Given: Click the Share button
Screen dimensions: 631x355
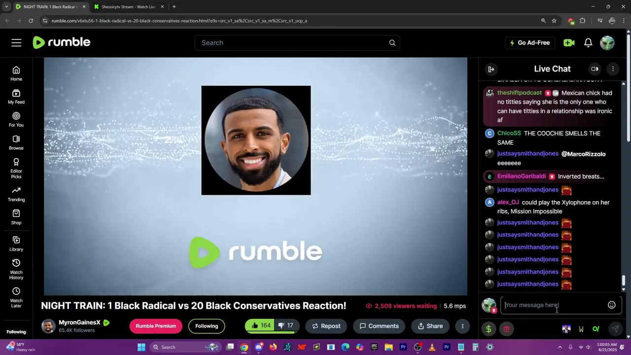Looking at the screenshot, I should tap(430, 326).
